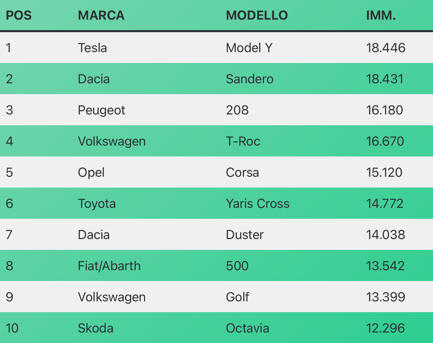Click the Model Y cell
The image size is (433, 343).
click(x=249, y=48)
